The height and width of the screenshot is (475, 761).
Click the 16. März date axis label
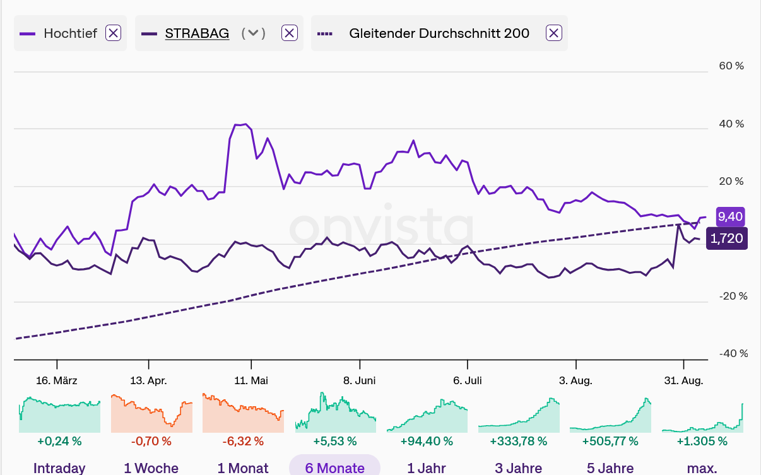click(x=57, y=380)
